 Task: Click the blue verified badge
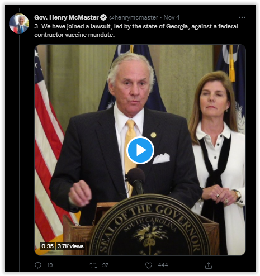point(103,17)
